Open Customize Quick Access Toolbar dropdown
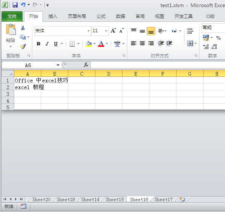 pos(47,5)
